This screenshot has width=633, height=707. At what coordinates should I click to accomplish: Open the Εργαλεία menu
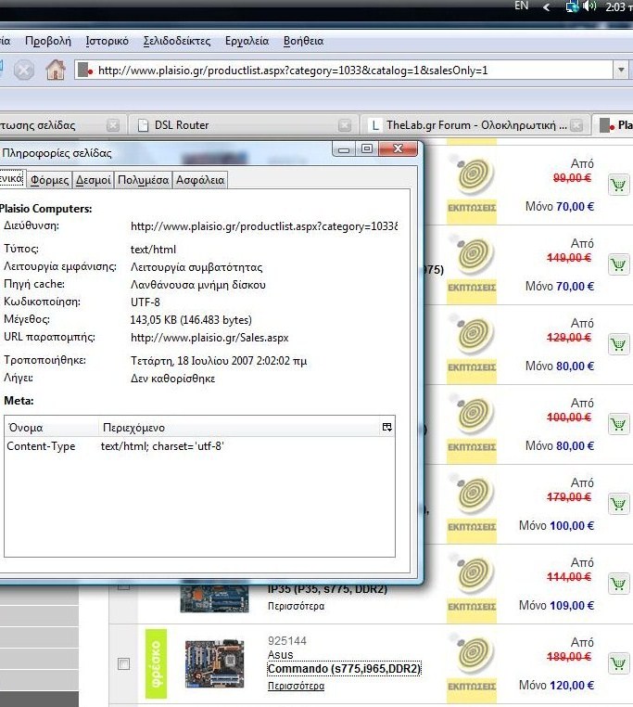tap(247, 41)
